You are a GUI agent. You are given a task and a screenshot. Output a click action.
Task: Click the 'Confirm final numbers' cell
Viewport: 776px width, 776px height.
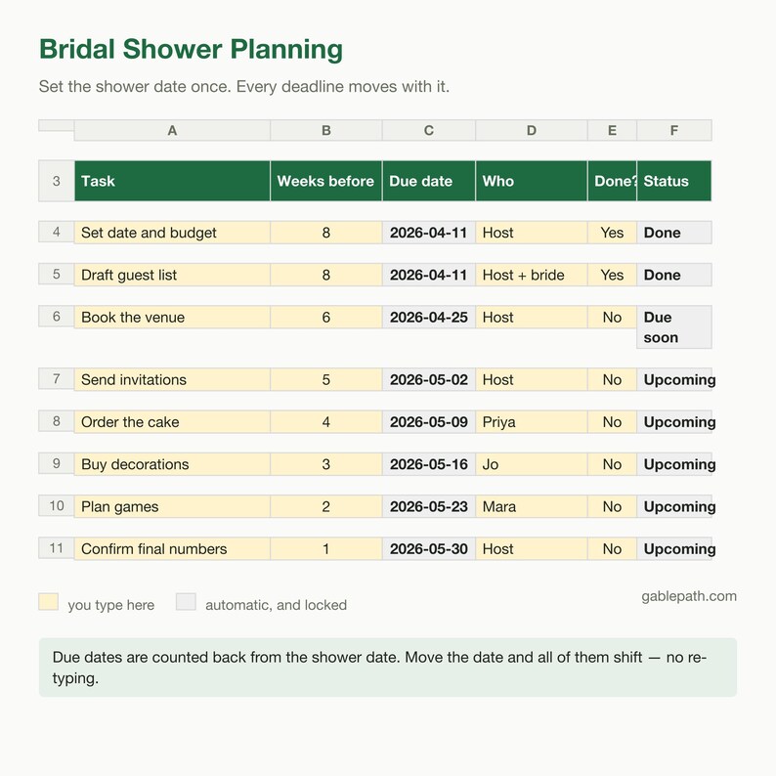pyautogui.click(x=172, y=549)
